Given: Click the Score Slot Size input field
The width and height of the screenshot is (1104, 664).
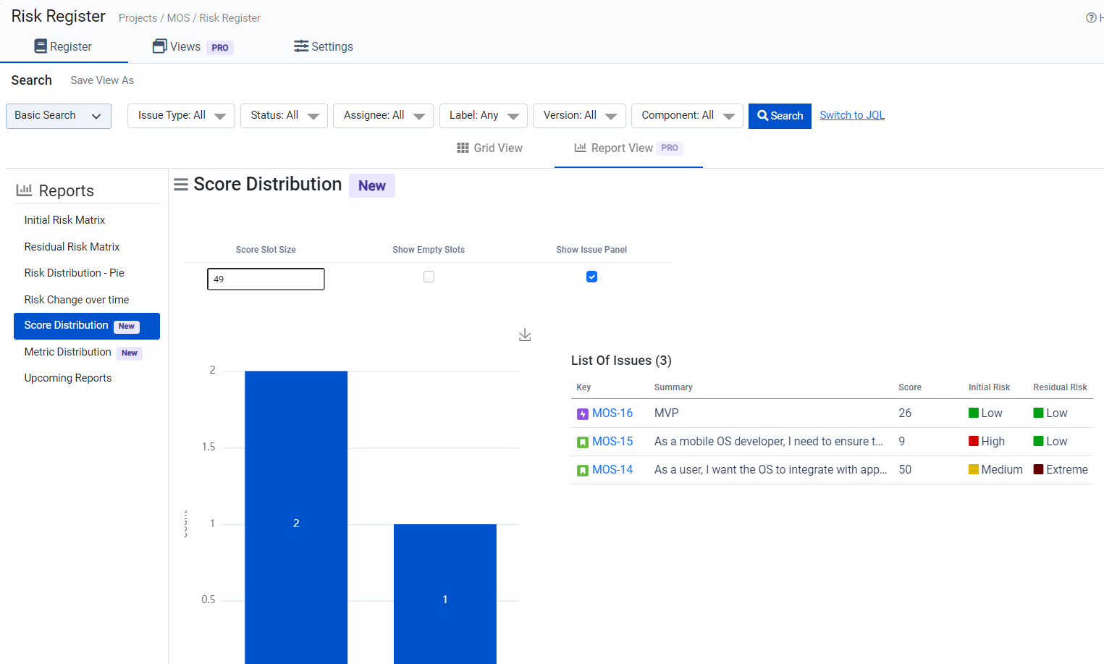Looking at the screenshot, I should (266, 279).
